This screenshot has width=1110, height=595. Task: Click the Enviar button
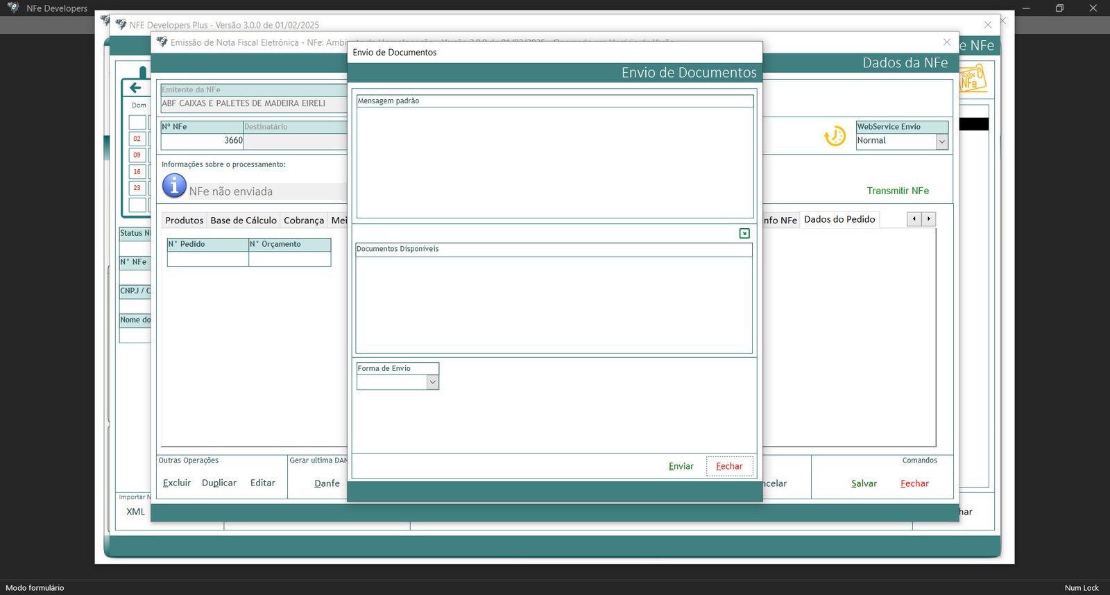click(x=681, y=467)
